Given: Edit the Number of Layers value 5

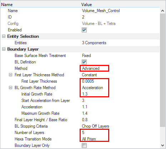Looking at the screenshot, I should point(83,133).
